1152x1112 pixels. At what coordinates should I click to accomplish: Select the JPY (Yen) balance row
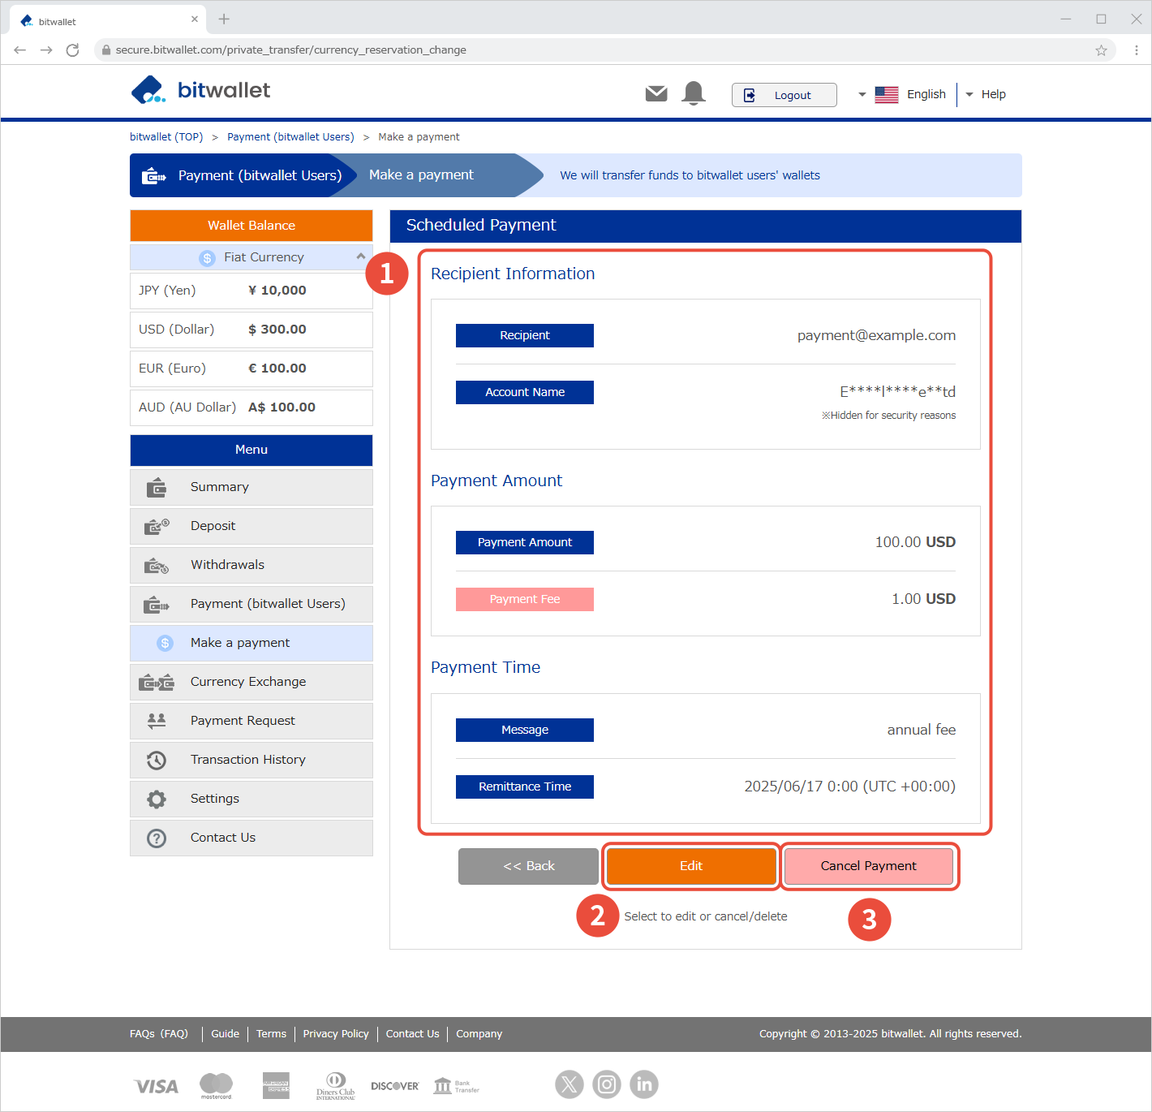(251, 291)
